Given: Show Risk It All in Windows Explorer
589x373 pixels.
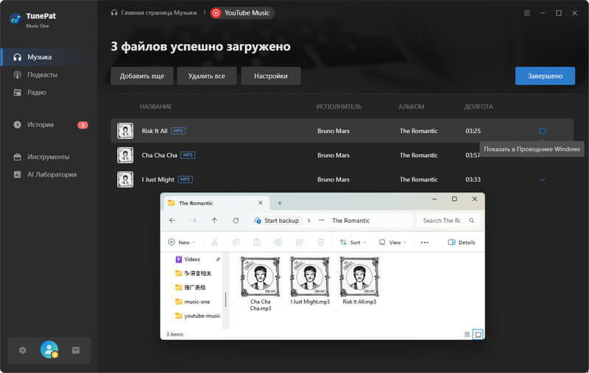Looking at the screenshot, I should 542,131.
